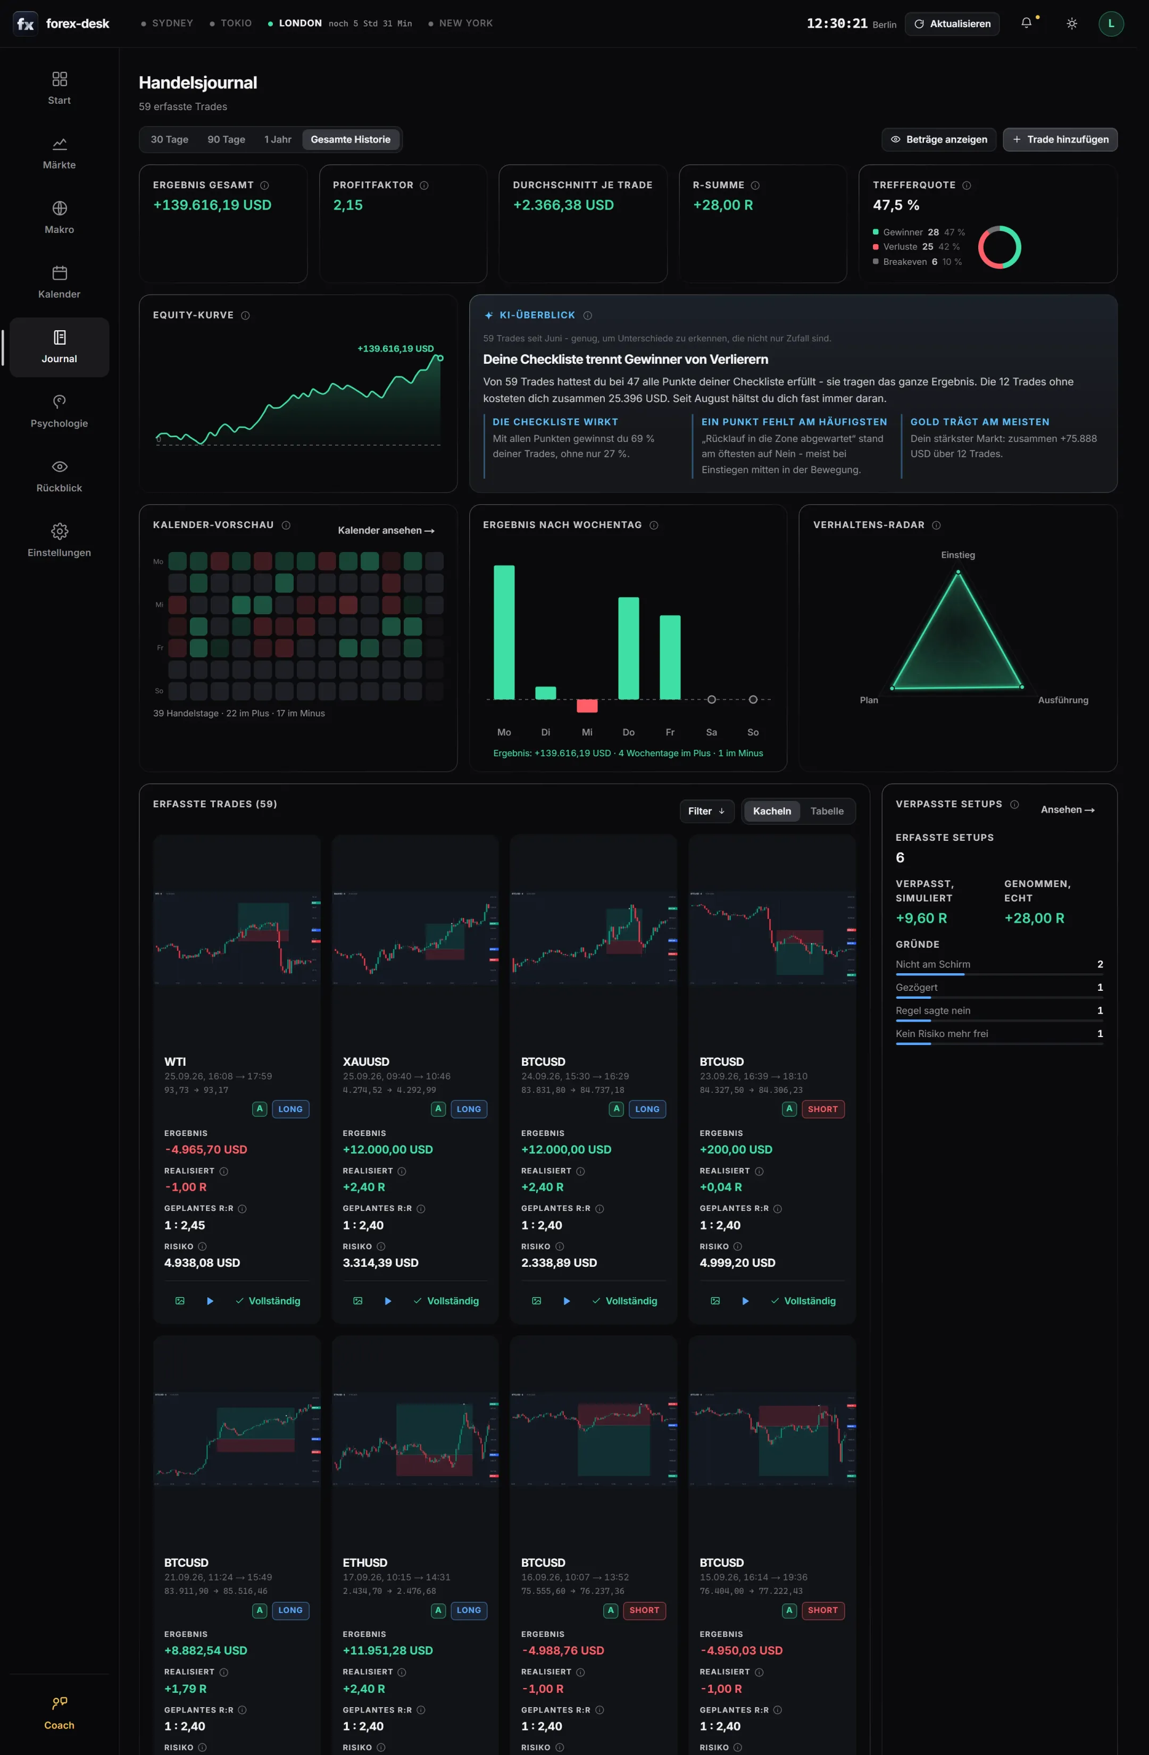Play the WTI trade replay
Screen dimensions: 1149x1755
[210, 1301]
